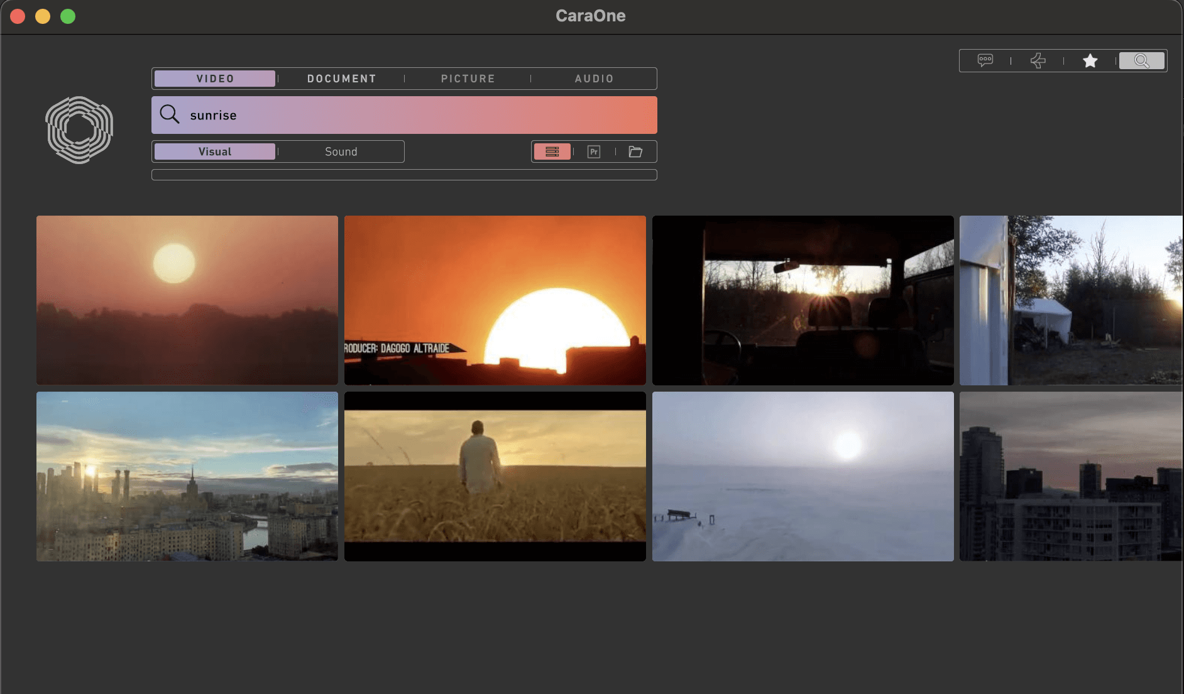The width and height of the screenshot is (1184, 694).
Task: Open the chat bubble icon
Action: click(x=985, y=60)
